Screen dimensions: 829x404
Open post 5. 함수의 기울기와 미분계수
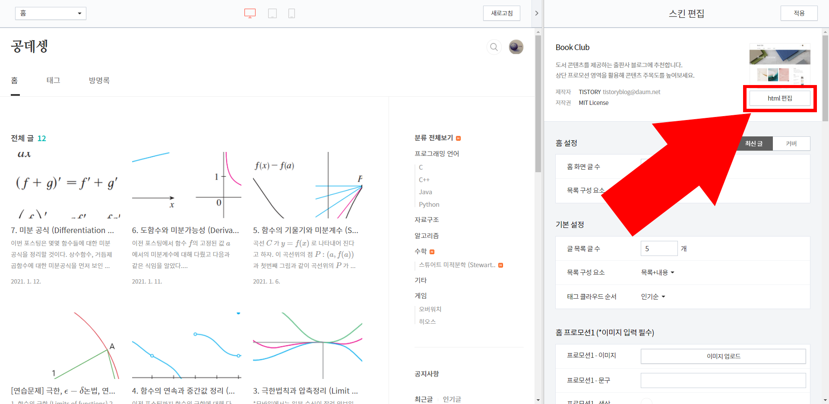tap(306, 230)
